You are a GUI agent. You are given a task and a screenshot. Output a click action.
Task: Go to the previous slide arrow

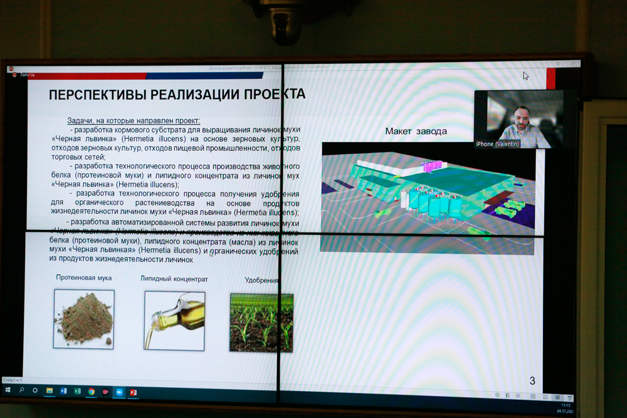tap(497, 395)
